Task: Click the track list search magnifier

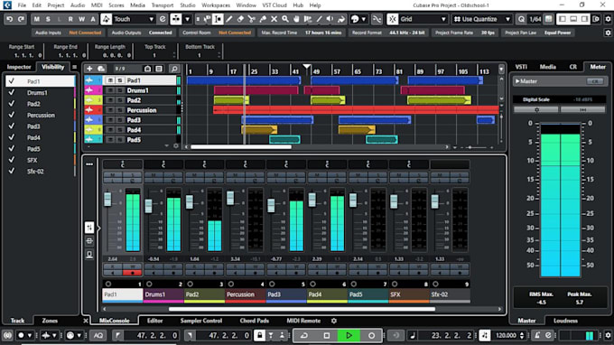Action: point(174,69)
